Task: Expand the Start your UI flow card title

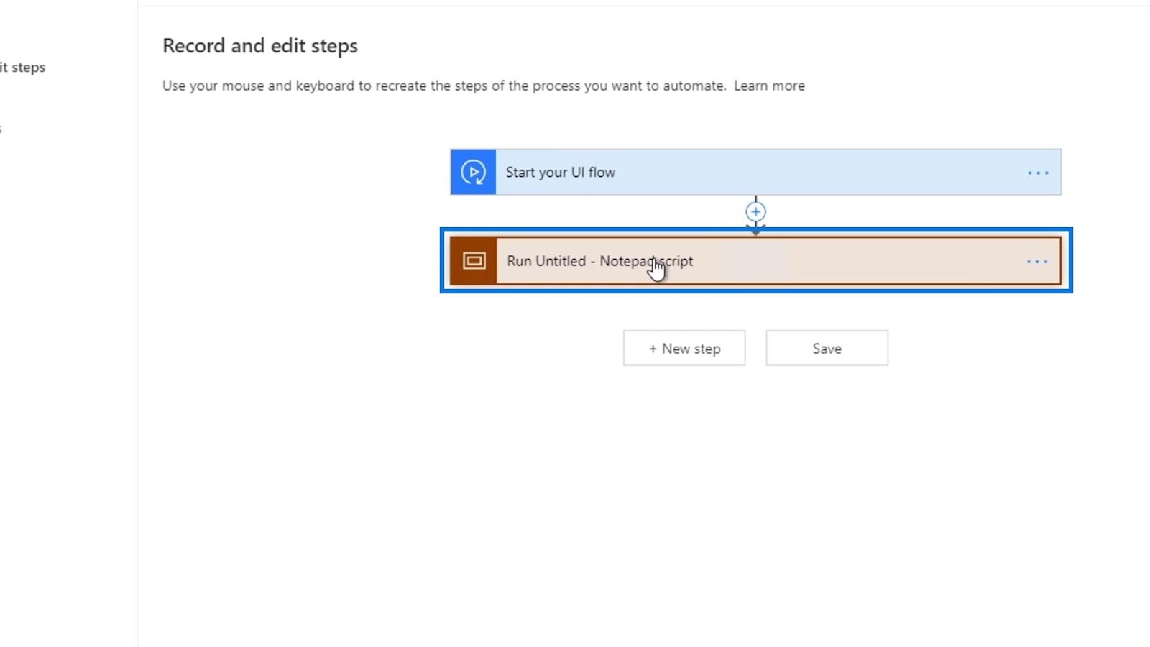Action: pyautogui.click(x=560, y=173)
